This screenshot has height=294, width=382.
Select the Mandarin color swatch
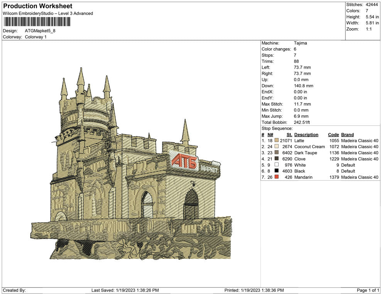tap(276, 177)
